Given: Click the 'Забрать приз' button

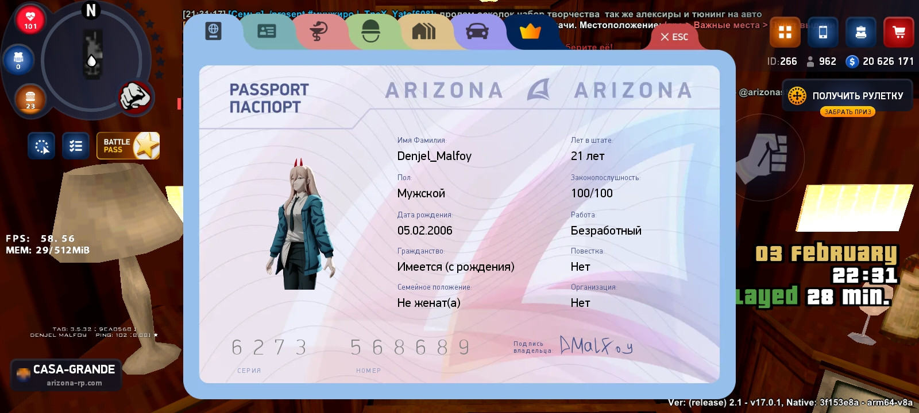Looking at the screenshot, I should click(848, 112).
